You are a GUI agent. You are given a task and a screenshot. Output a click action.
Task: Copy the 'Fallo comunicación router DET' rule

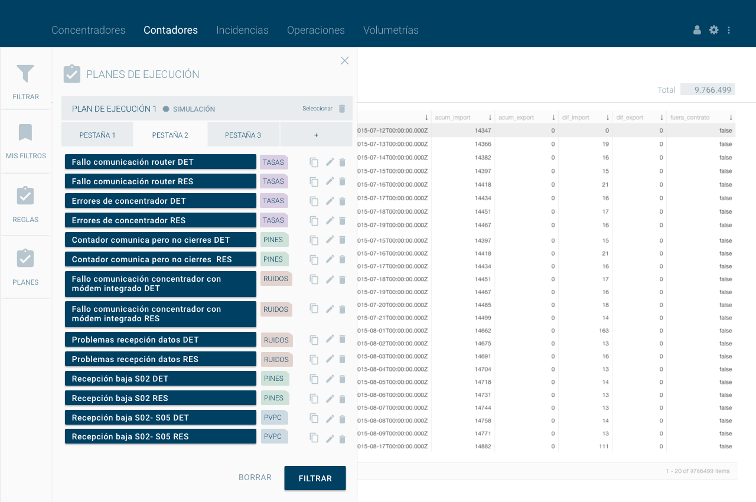point(314,162)
